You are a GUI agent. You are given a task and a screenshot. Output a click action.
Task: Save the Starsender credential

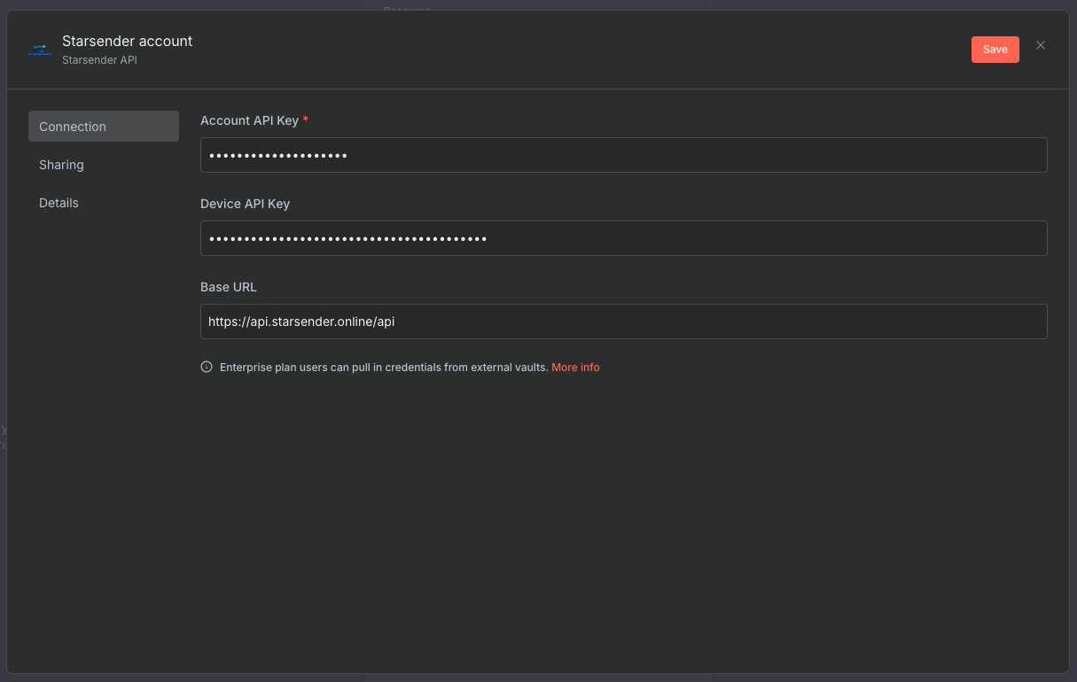click(995, 50)
